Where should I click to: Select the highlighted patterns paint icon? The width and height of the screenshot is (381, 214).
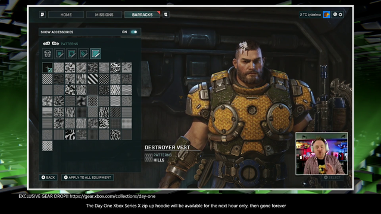pos(95,53)
